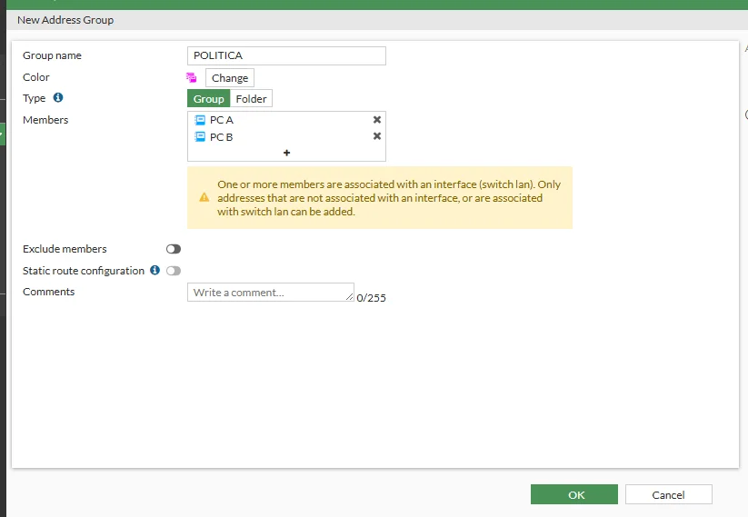This screenshot has height=517, width=748.
Task: Click the Group name field containing POLITICA
Action: (286, 55)
